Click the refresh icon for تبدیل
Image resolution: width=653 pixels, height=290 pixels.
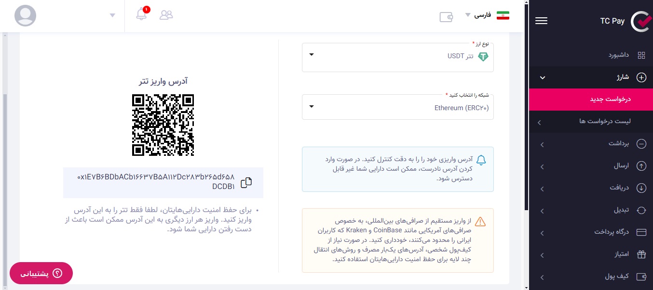coord(641,210)
